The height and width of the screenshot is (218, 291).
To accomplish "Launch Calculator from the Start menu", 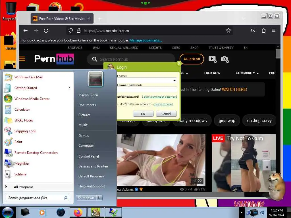I will (38, 109).
